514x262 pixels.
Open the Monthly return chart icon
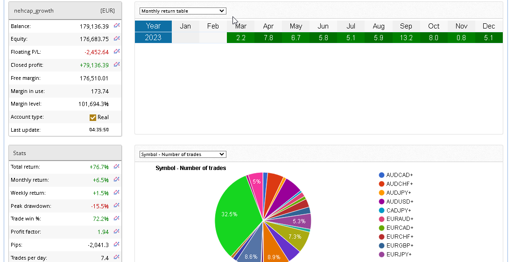117,179
